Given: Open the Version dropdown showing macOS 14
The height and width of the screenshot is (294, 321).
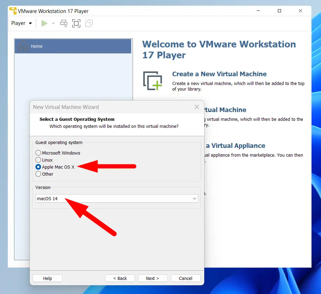Looking at the screenshot, I should (117, 198).
